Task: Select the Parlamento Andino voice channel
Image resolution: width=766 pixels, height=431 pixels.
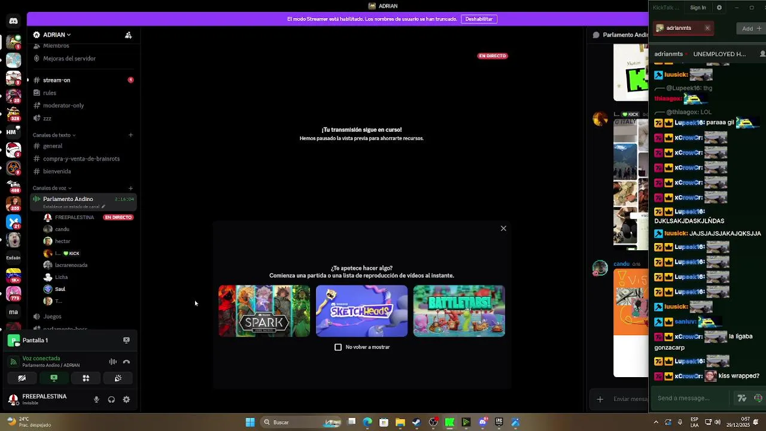Action: pos(83,202)
